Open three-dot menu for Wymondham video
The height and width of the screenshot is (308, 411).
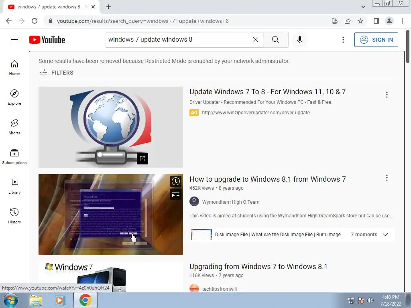click(x=387, y=178)
